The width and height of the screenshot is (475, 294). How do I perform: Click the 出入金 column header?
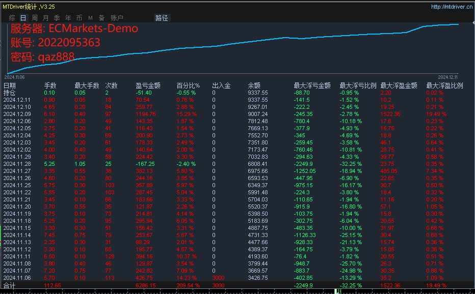[221, 85]
